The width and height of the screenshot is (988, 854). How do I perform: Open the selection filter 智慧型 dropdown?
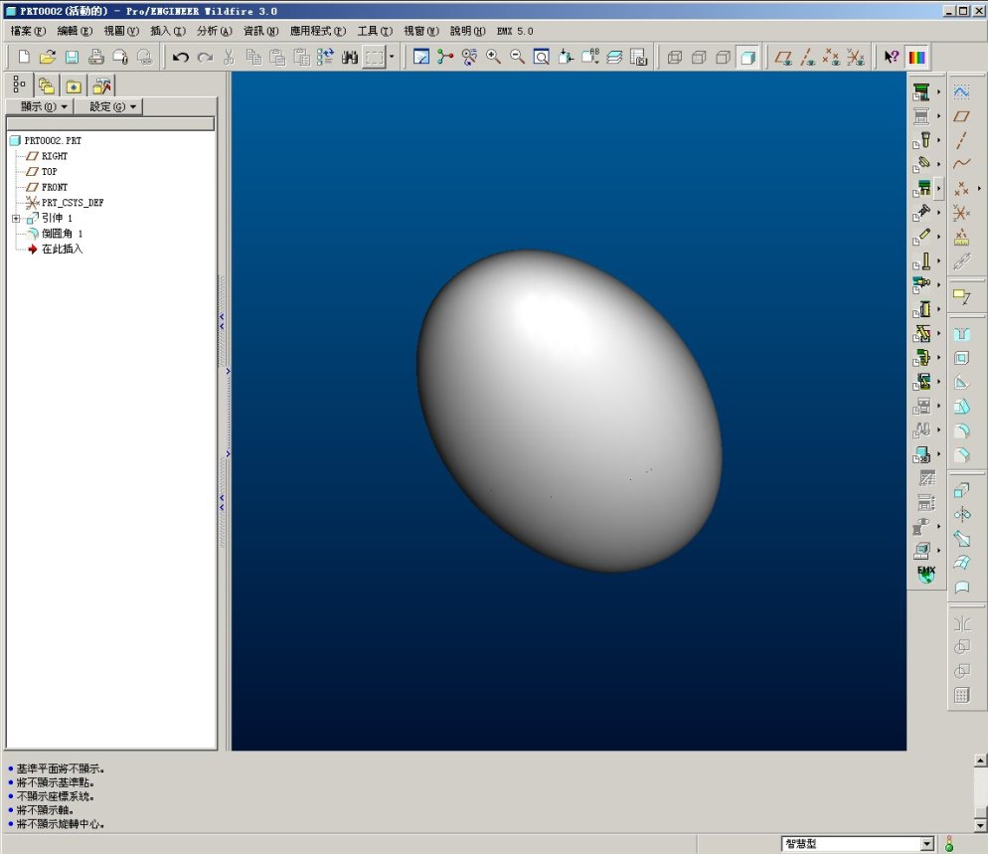click(927, 844)
